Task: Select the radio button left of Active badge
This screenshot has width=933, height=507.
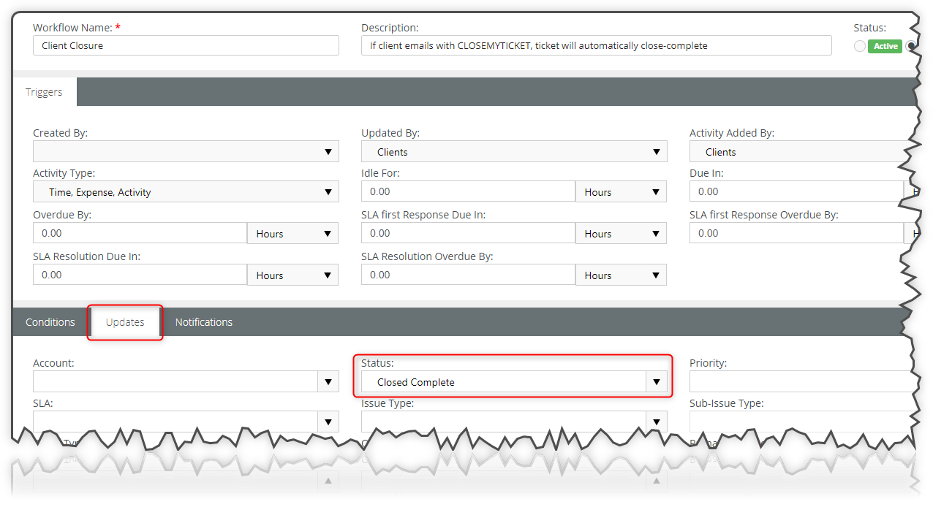Action: click(859, 45)
